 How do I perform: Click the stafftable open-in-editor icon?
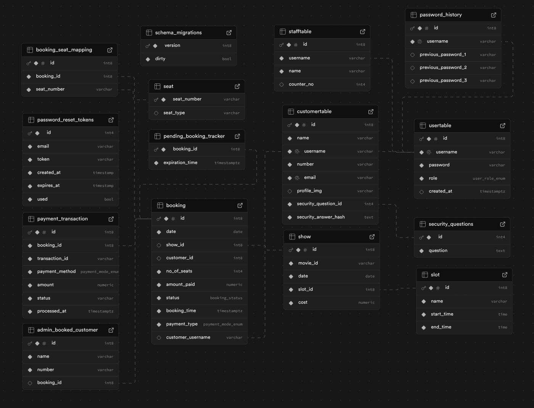[x=362, y=32]
